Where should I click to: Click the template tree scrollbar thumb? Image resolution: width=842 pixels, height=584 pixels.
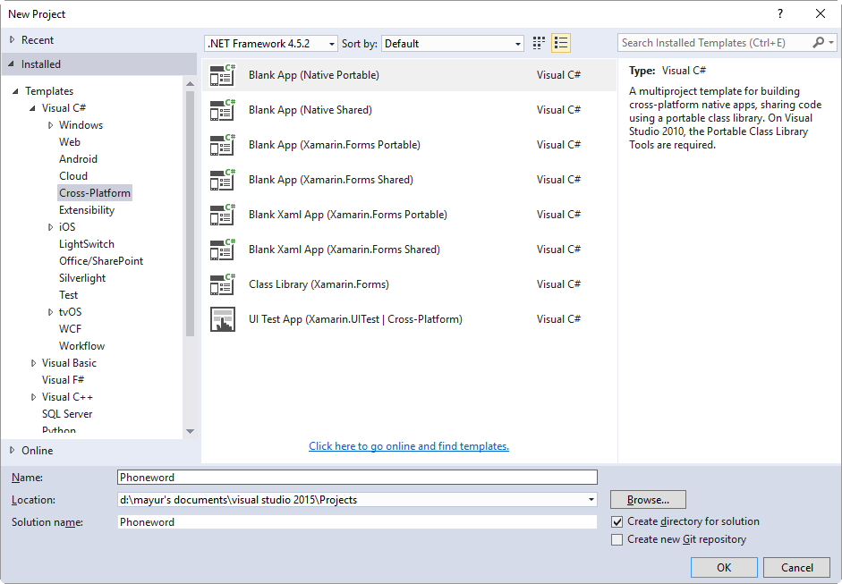click(190, 213)
